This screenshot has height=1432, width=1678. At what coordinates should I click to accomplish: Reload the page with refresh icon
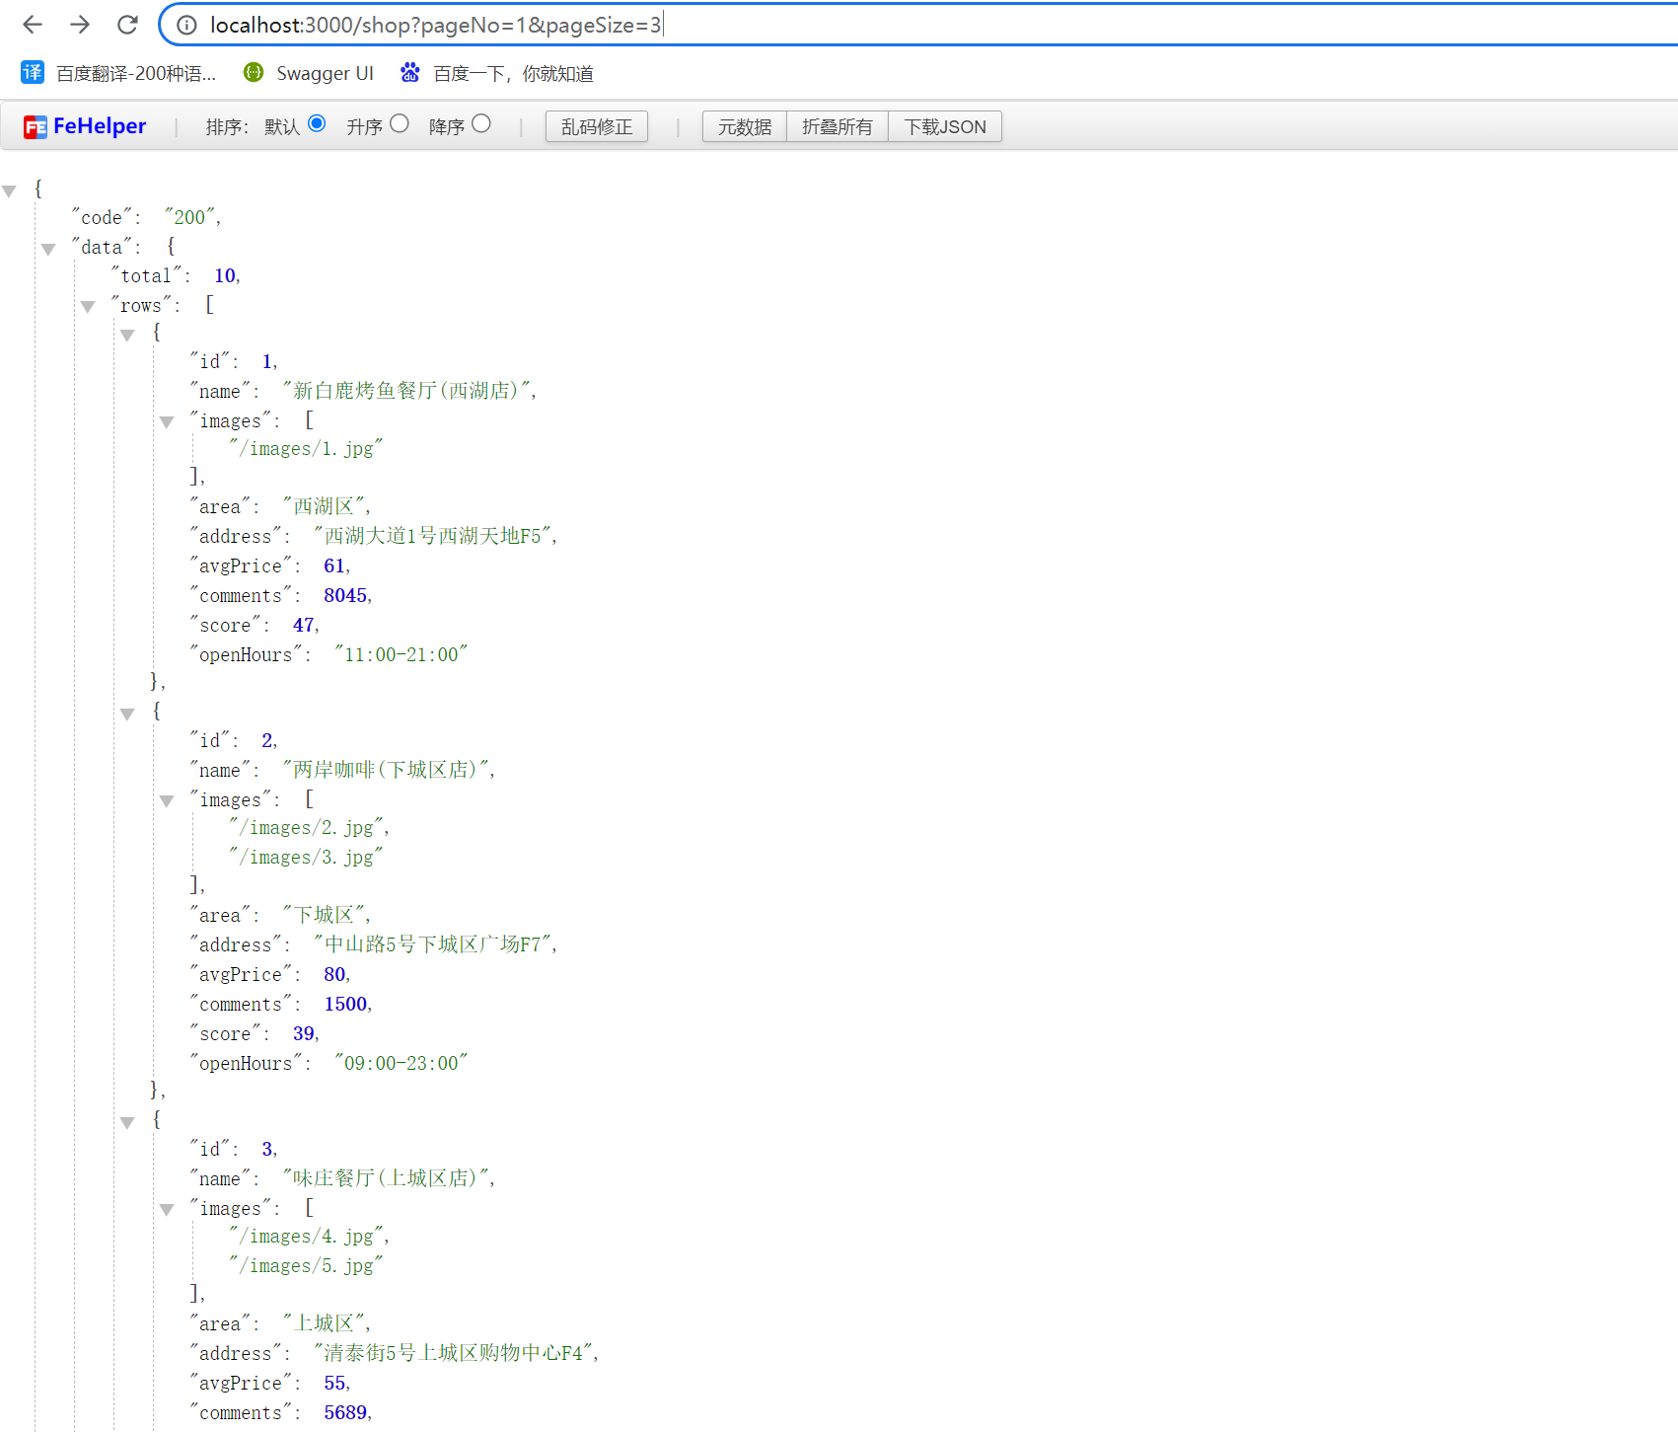[x=127, y=25]
